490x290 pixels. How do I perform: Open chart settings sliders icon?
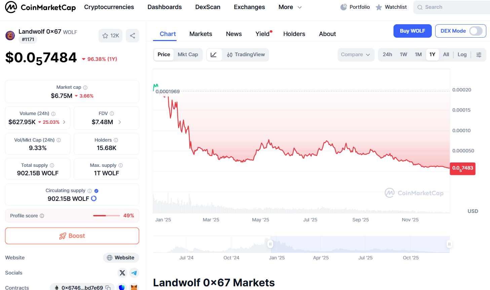[479, 55]
